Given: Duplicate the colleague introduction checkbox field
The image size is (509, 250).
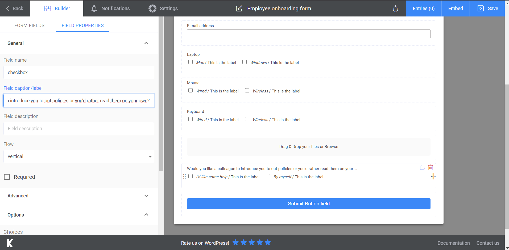Looking at the screenshot, I should [x=422, y=167].
